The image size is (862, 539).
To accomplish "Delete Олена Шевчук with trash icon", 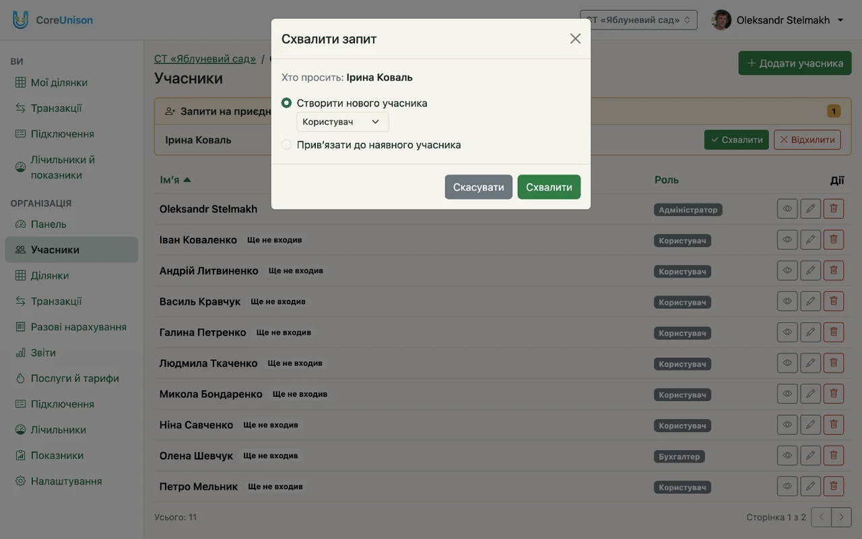I will tap(834, 455).
